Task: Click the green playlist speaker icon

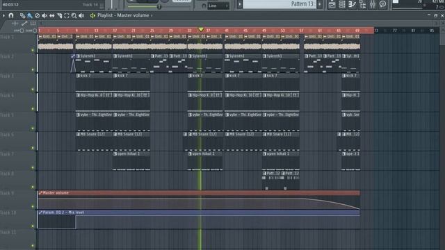Action: [x=92, y=15]
